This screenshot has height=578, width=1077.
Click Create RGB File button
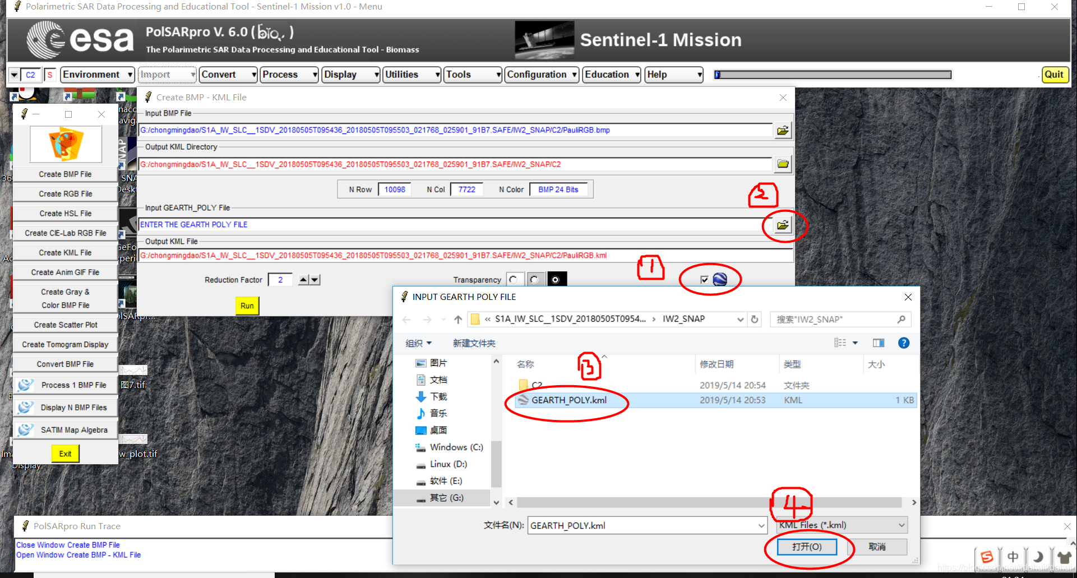66,194
